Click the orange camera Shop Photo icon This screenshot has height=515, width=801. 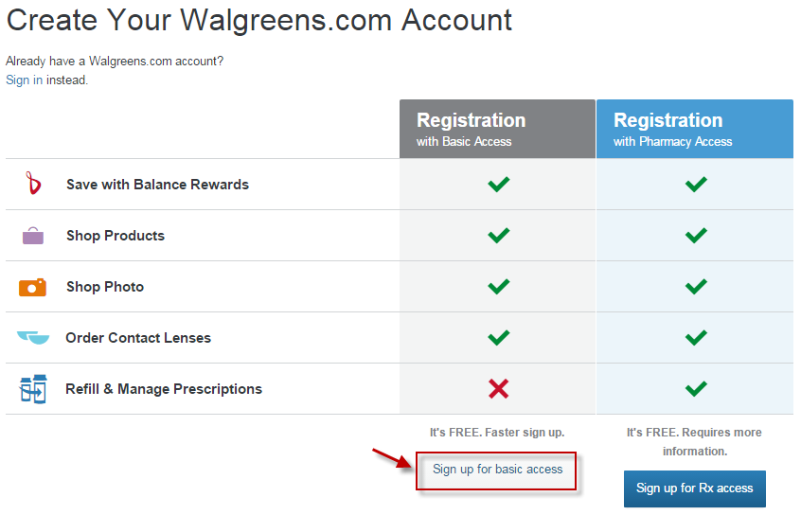33,287
